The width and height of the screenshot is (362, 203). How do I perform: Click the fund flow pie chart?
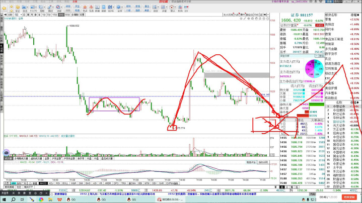click(314, 68)
